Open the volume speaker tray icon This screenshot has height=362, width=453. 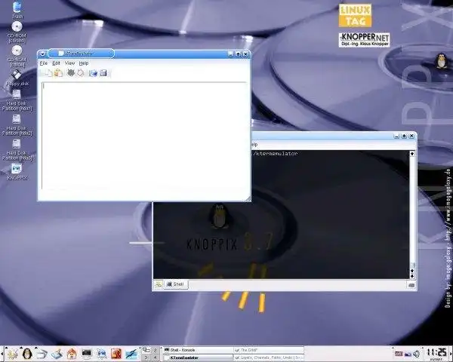tap(417, 354)
